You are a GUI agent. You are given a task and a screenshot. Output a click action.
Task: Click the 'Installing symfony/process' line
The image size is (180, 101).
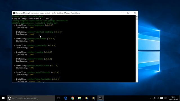pos(33,59)
